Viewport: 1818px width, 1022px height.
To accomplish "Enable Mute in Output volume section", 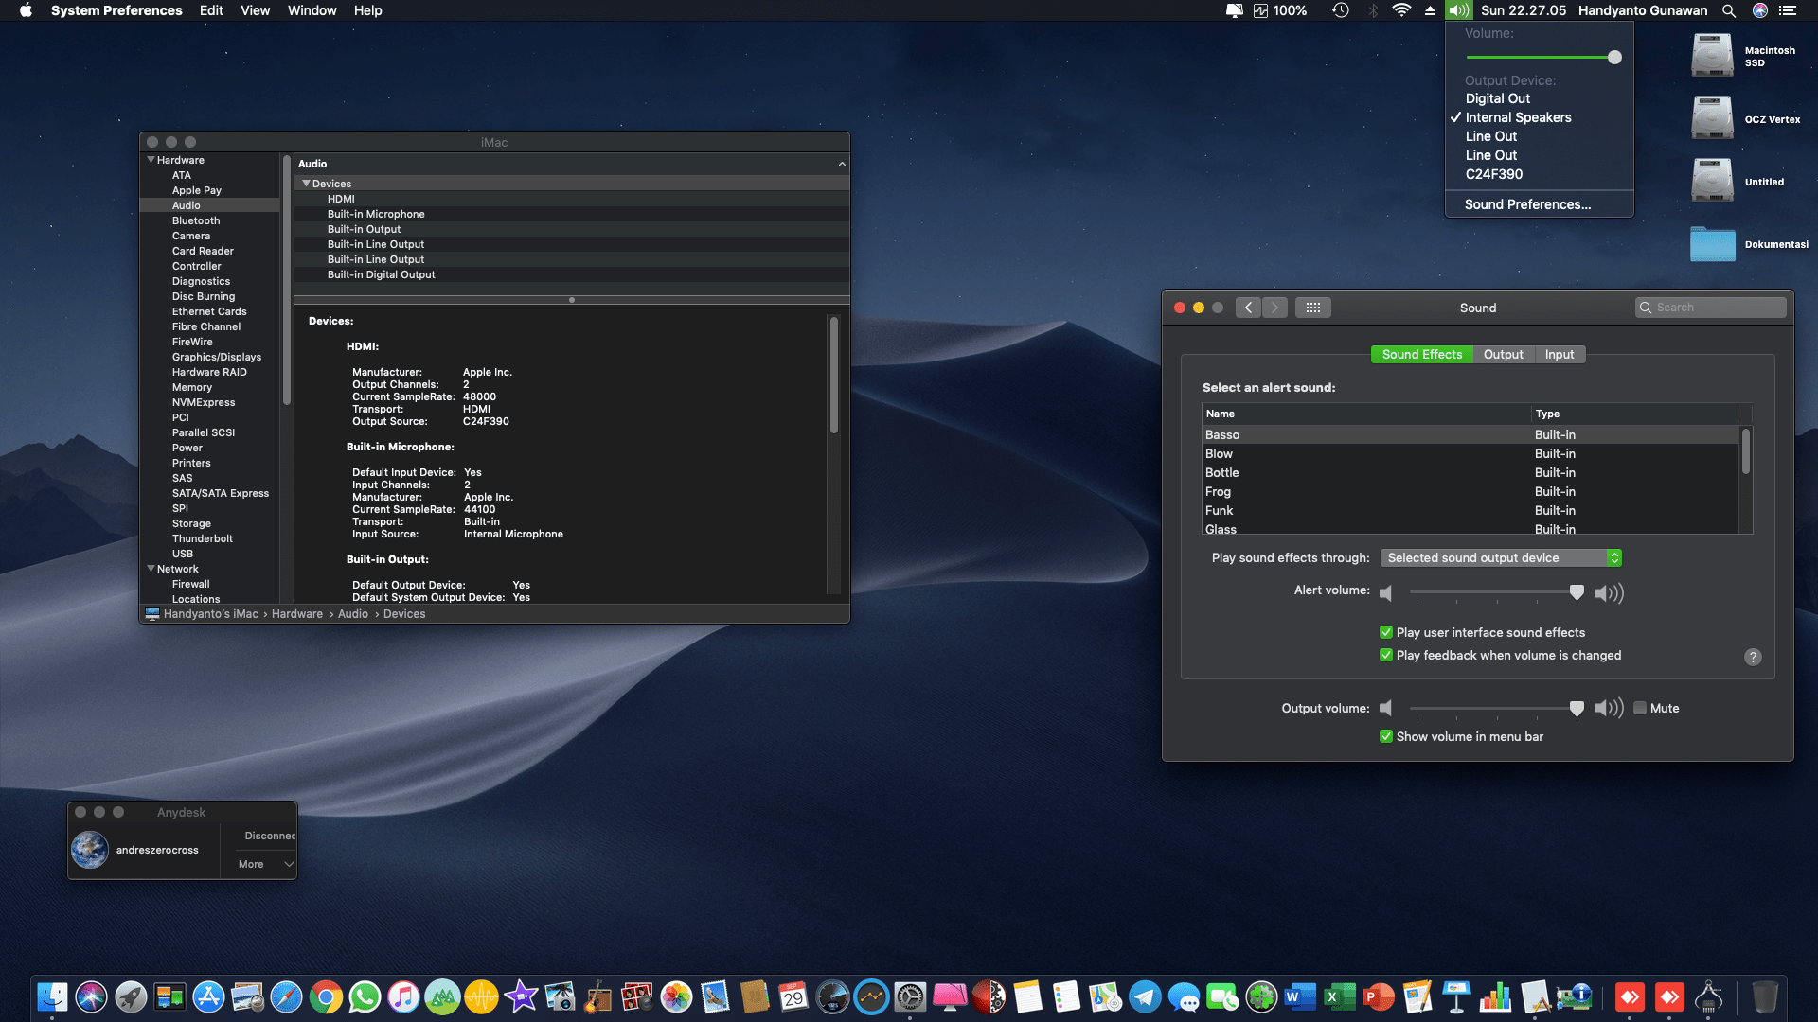I will tap(1641, 708).
